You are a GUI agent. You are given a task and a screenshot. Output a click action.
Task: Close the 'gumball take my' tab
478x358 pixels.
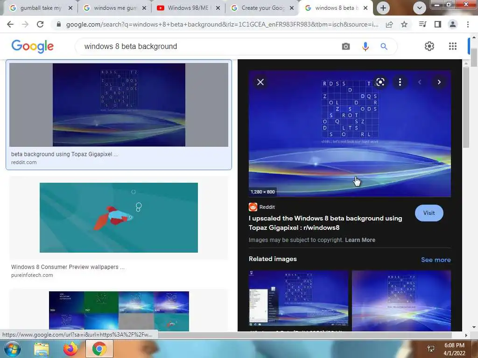[x=70, y=8]
